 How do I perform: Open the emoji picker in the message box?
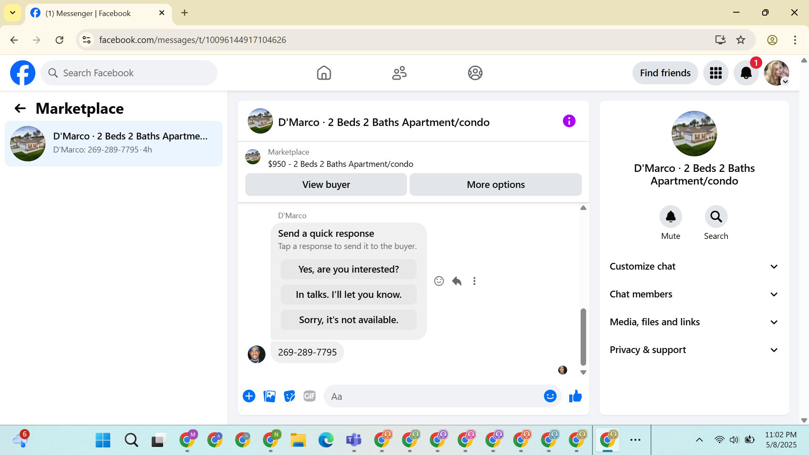coord(550,396)
